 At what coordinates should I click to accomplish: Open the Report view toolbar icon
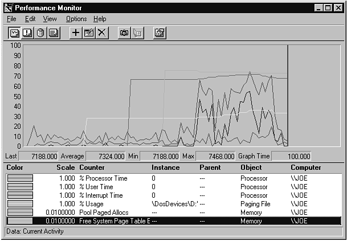click(54, 32)
